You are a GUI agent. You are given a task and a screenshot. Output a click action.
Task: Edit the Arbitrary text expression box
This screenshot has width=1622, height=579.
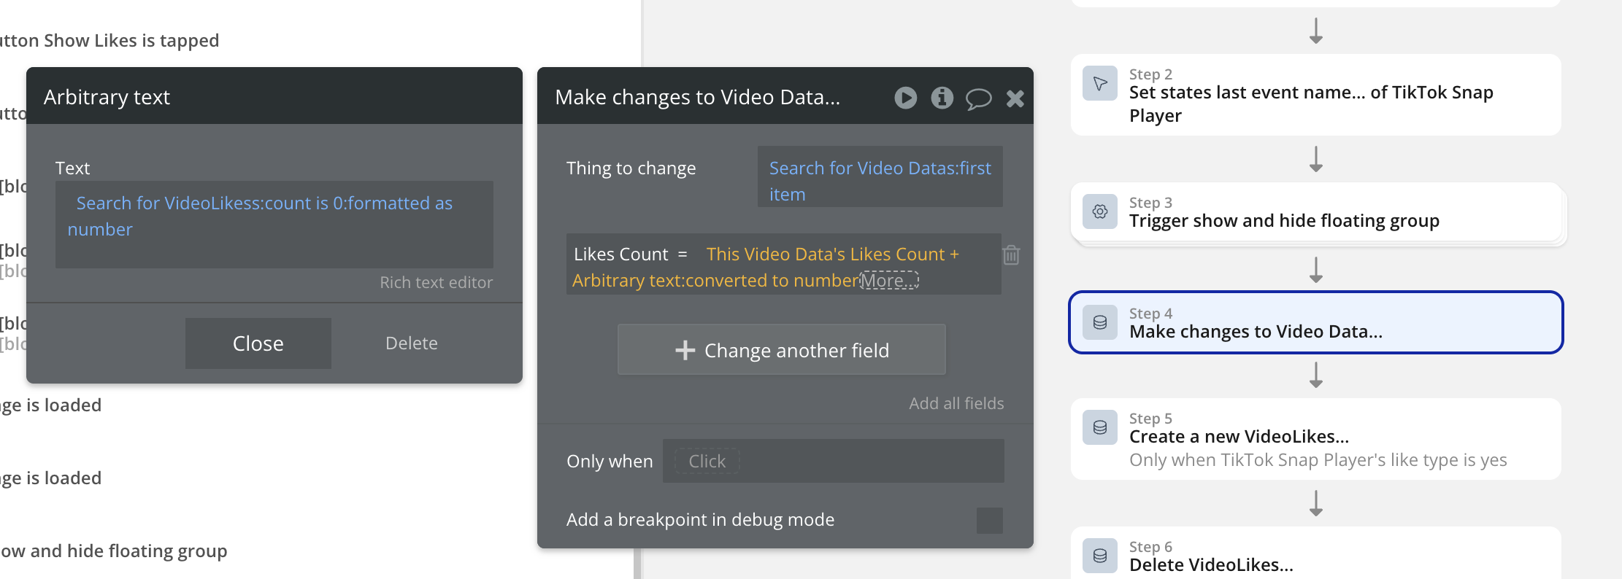pos(274,224)
